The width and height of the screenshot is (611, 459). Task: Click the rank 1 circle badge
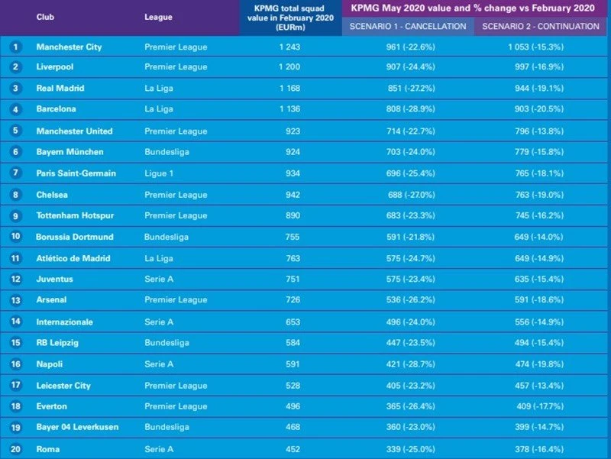click(x=15, y=47)
